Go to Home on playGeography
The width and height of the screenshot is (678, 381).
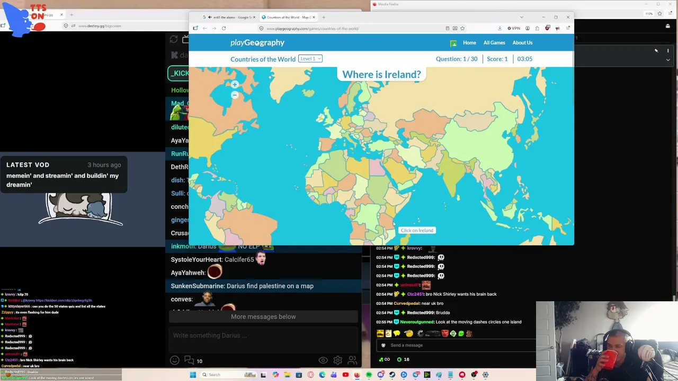tap(469, 43)
